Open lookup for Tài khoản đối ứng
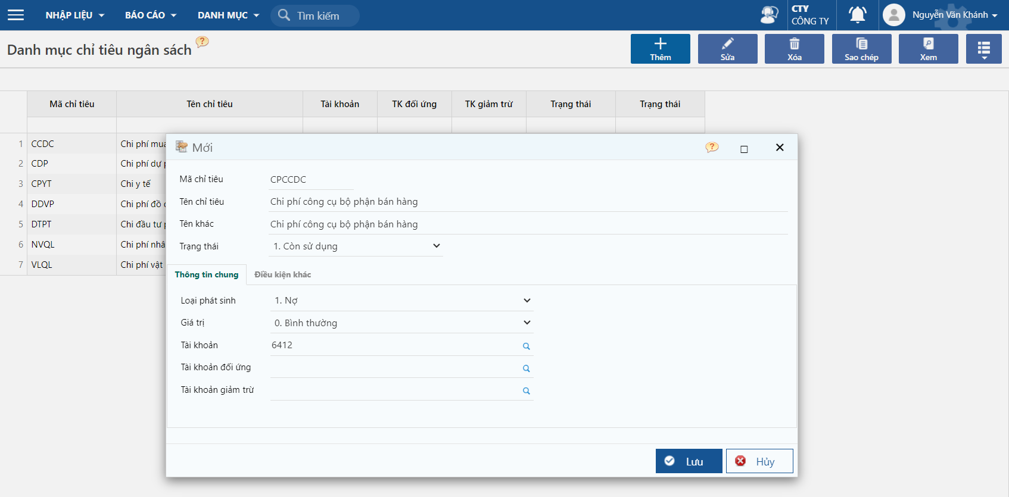This screenshot has height=497, width=1009. (x=526, y=368)
